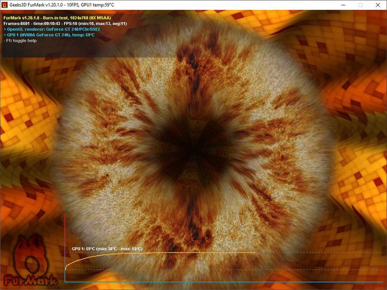
Task: Click the 'FurMark v1.20.1.0 - Burn-in test' line
Action: [57, 18]
